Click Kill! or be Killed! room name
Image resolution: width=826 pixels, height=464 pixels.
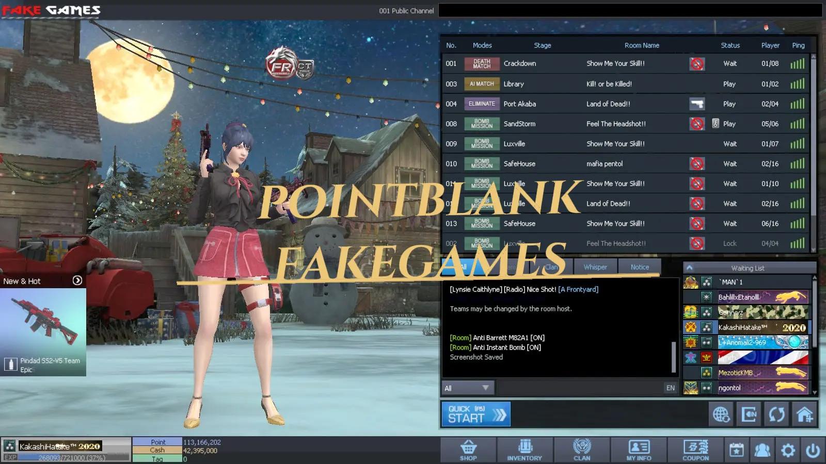[609, 84]
